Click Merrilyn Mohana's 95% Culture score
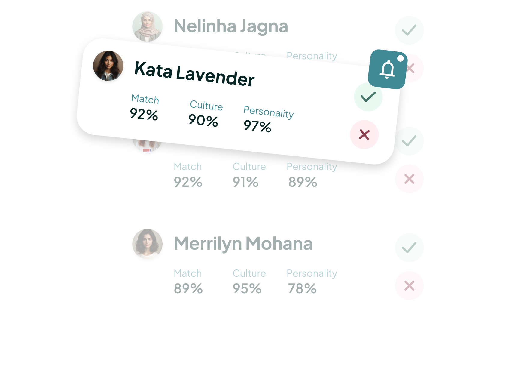Image resolution: width=515 pixels, height=388 pixels. tap(247, 288)
